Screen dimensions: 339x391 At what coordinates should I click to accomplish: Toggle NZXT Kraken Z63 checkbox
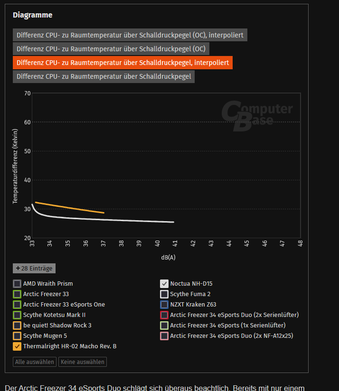coord(164,305)
